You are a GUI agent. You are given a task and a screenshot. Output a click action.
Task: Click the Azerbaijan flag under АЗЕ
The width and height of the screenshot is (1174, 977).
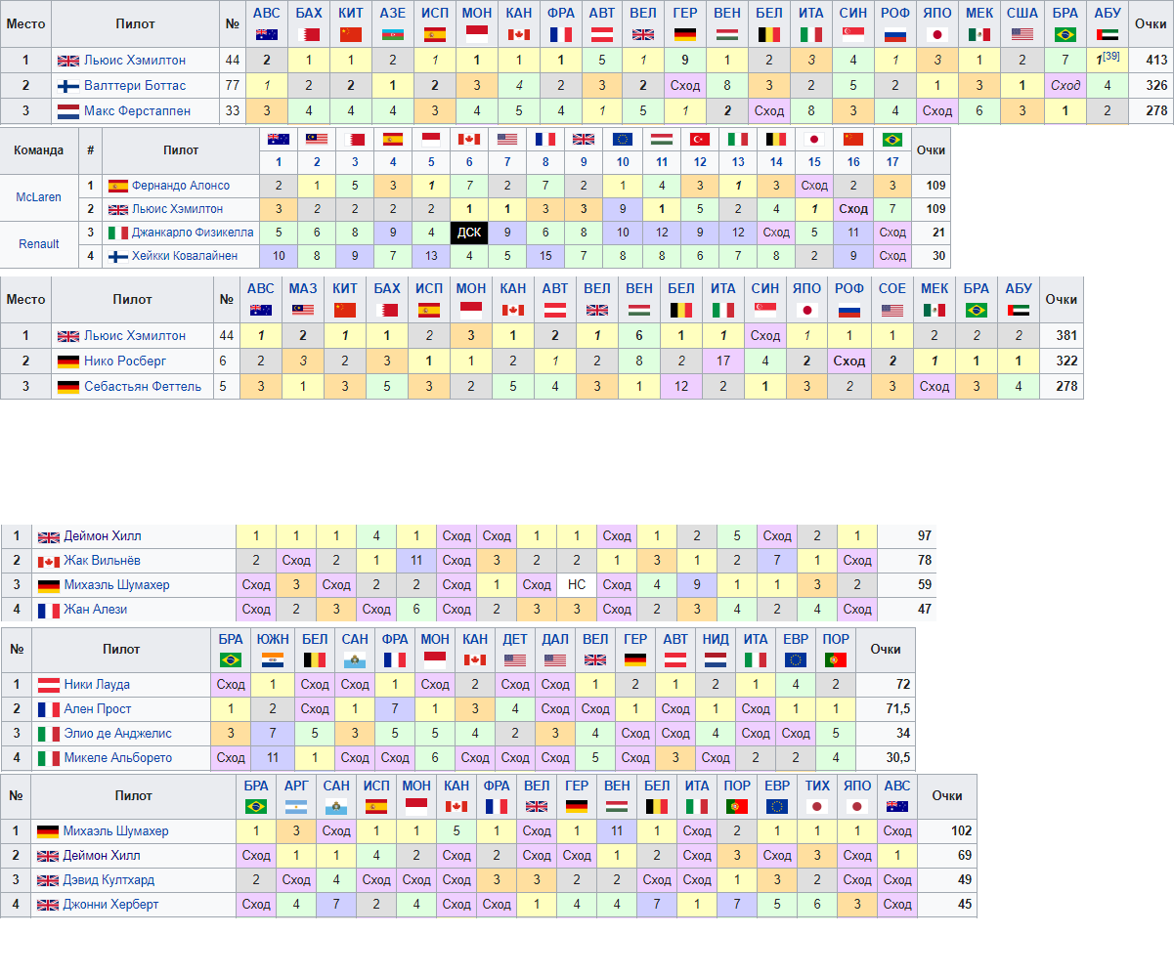(393, 34)
